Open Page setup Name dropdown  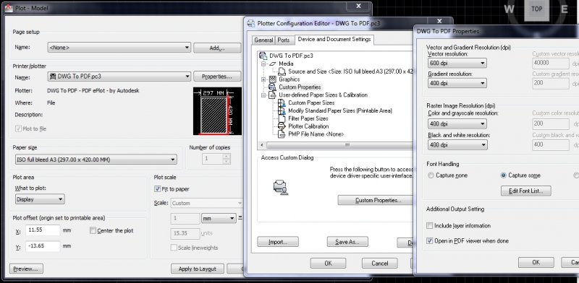point(119,48)
